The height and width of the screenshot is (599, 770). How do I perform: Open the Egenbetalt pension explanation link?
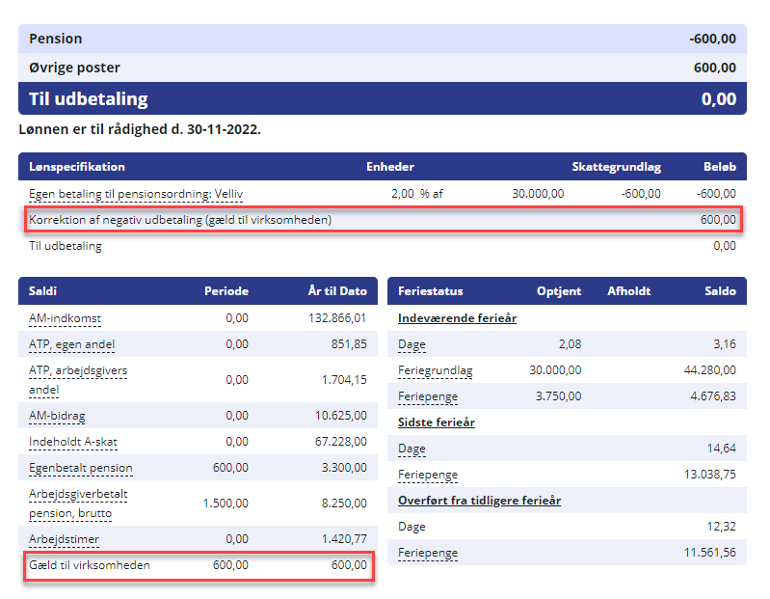point(81,468)
